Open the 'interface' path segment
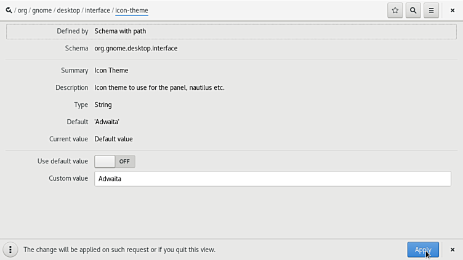 97,10
